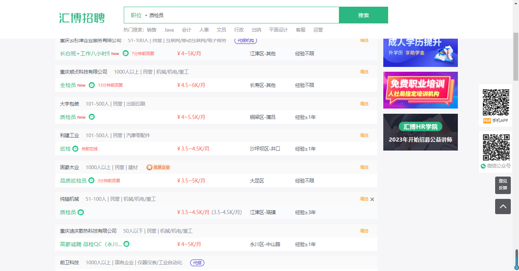The image size is (519, 271).
Task: Open the 成人学历提升 banner ad
Action: (421, 52)
